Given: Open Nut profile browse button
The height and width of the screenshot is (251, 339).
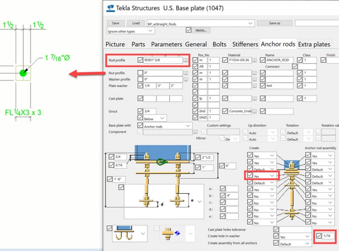Looking at the screenshot, I should pyautogui.click(x=185, y=73).
